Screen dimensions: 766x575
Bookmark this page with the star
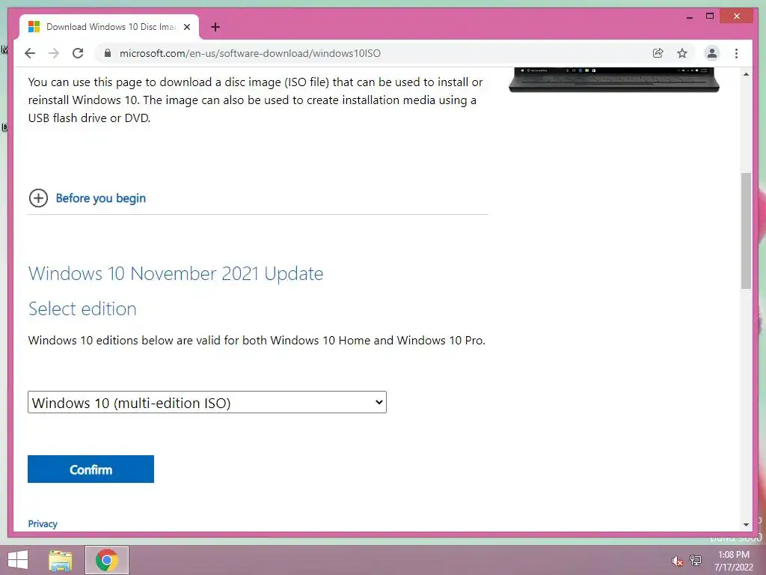click(682, 53)
